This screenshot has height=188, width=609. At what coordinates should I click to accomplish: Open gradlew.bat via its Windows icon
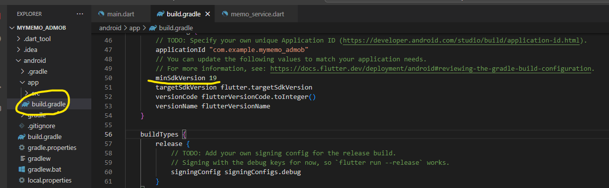point(21,169)
